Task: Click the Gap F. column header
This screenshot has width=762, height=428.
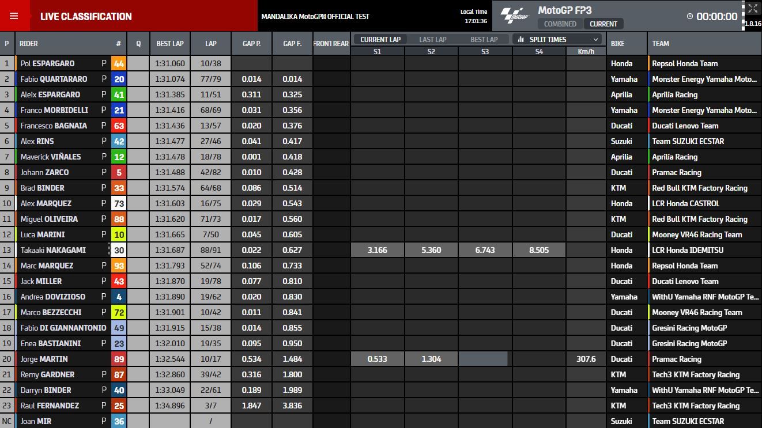Action: (292, 44)
